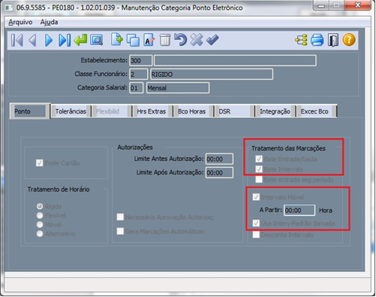Click the Categoria Salarial code field 01

(137, 88)
